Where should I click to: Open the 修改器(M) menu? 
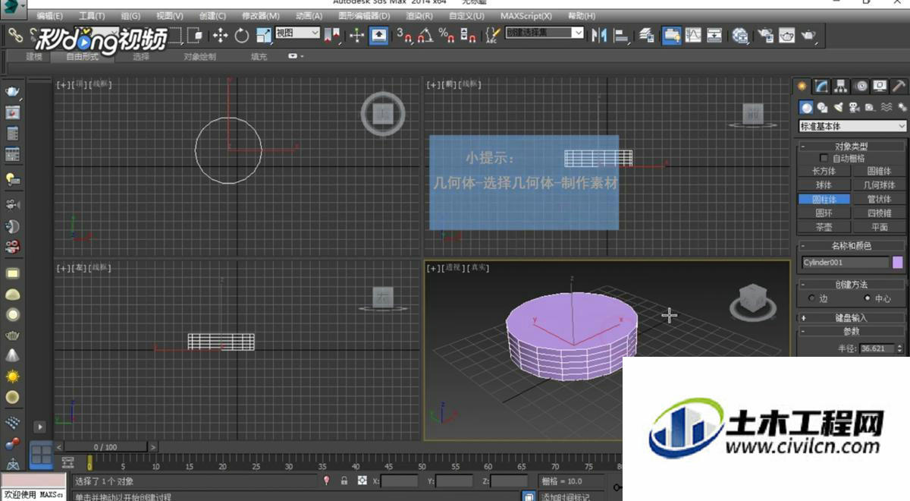(261, 16)
